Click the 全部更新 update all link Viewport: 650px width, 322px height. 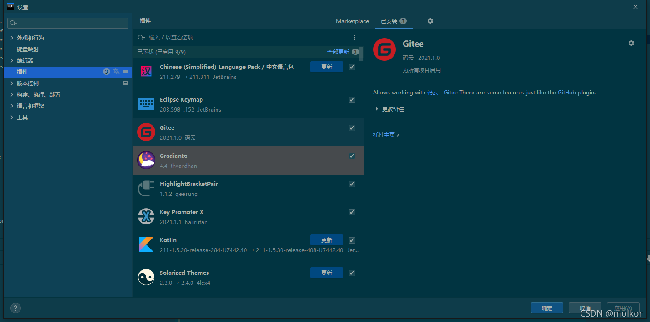[x=338, y=52]
